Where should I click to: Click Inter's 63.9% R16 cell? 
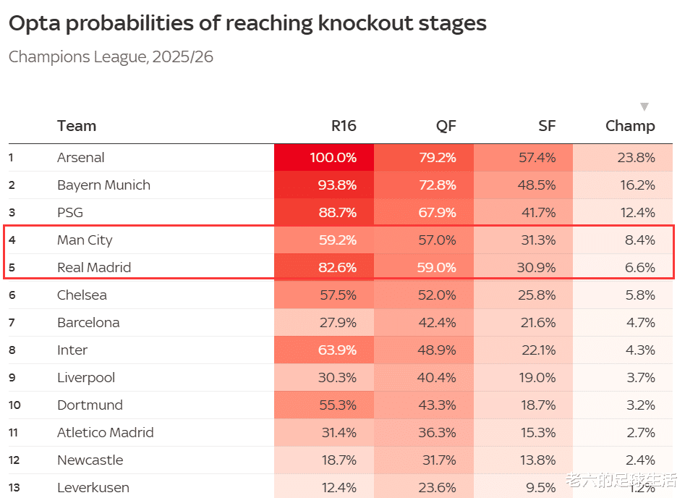pyautogui.click(x=338, y=350)
